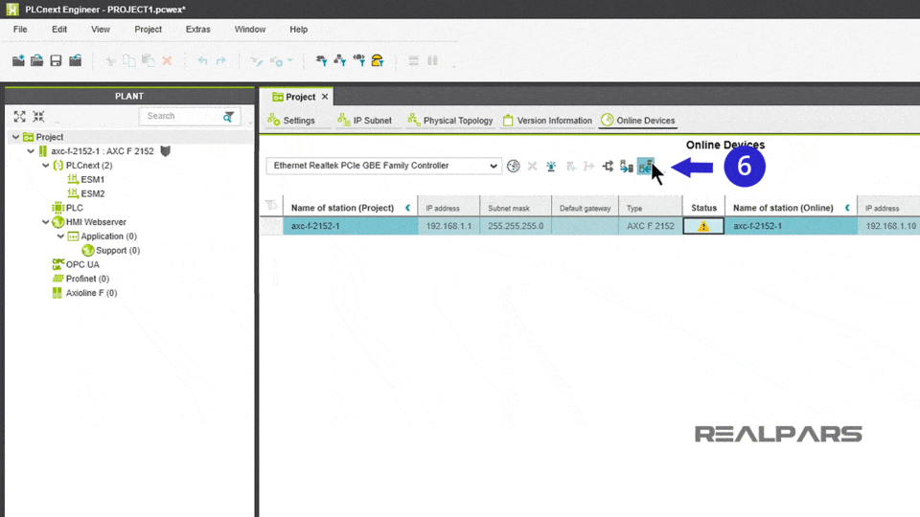Click the Paste icon in the toolbar
Viewport: 920px width, 517px height.
pos(148,60)
